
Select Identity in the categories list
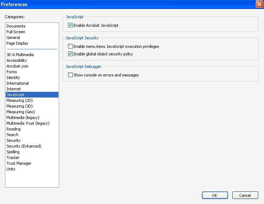13,78
